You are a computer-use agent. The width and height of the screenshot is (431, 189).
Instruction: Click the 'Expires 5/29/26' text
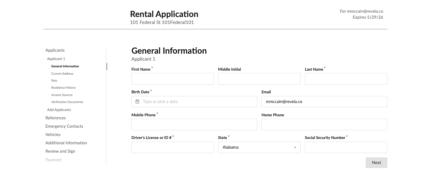pos(368,17)
